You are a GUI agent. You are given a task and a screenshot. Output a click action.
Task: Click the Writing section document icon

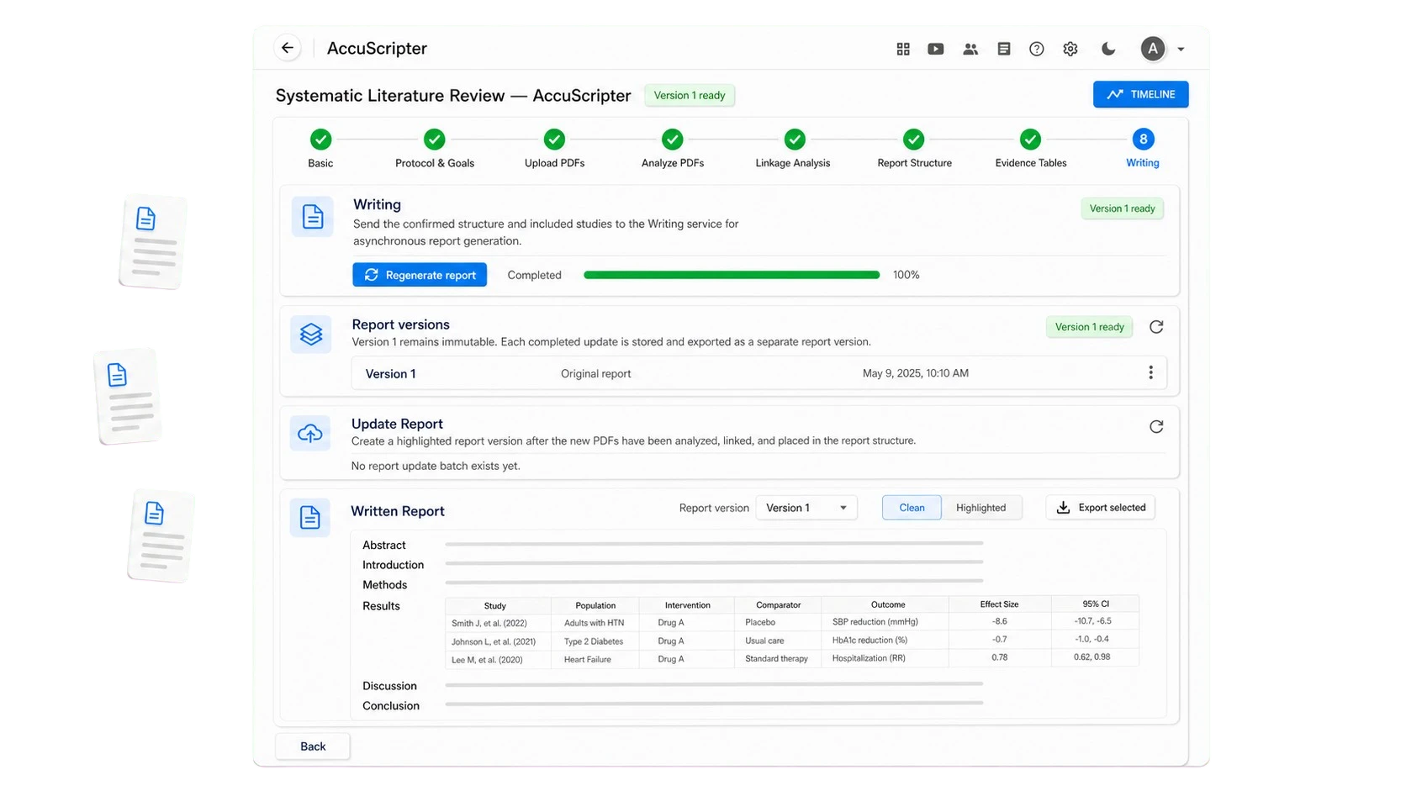pos(313,217)
